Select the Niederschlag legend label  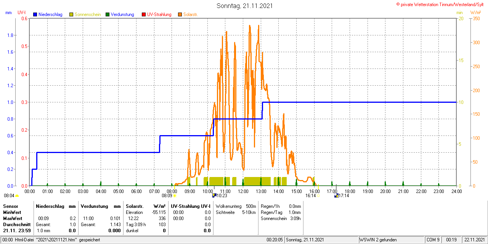[50, 14]
